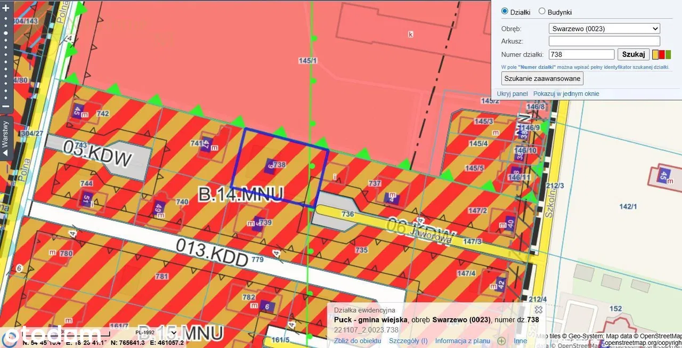Click building marker 6 on parcel 738
Image resolution: width=682 pixels, height=348 pixels.
coord(270,166)
